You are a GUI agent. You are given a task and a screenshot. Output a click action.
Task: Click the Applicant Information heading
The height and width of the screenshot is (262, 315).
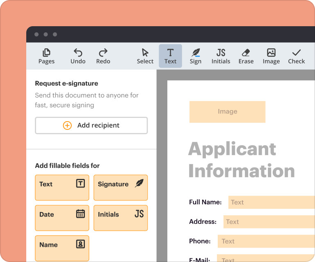pyautogui.click(x=242, y=160)
